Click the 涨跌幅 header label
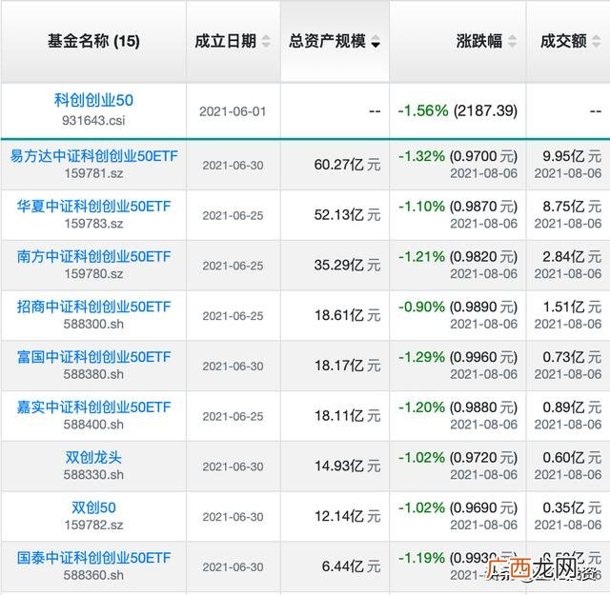 pyautogui.click(x=479, y=41)
